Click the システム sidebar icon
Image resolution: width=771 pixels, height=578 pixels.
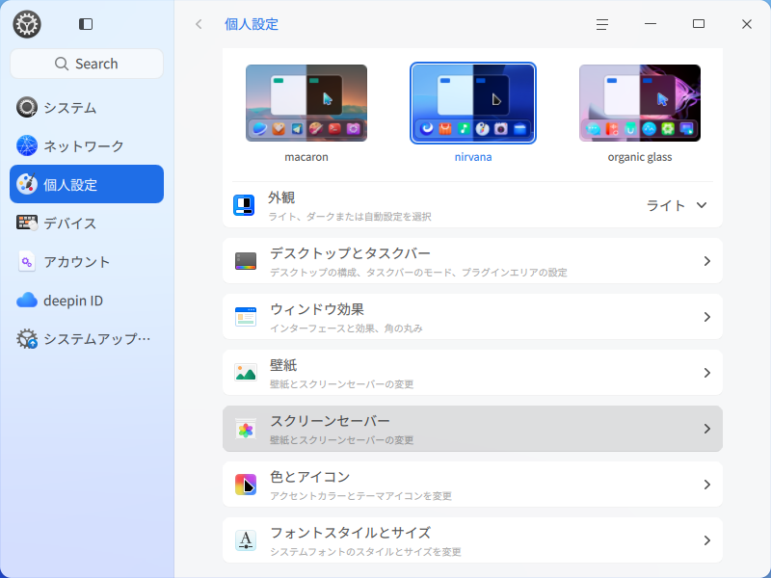pyautogui.click(x=27, y=107)
